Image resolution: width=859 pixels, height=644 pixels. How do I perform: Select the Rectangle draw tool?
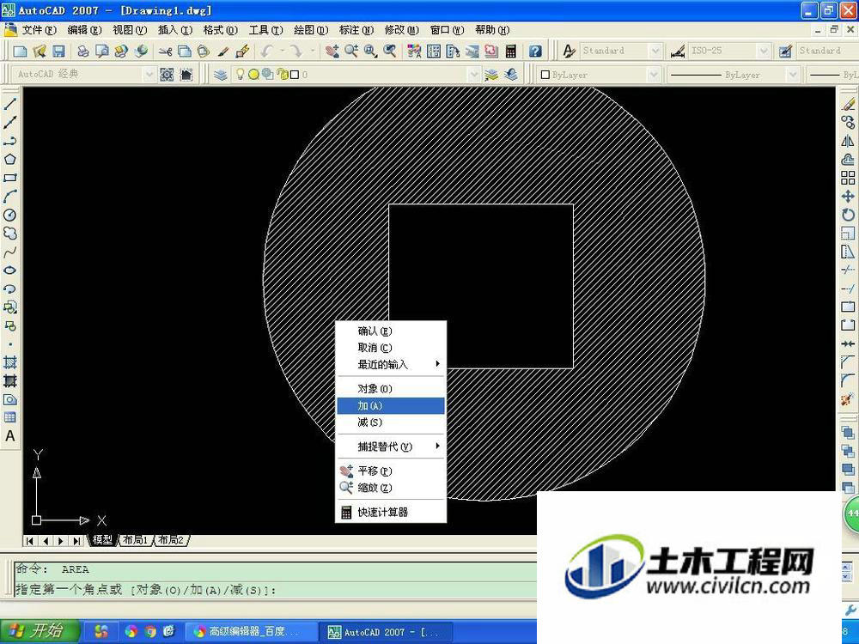click(9, 178)
